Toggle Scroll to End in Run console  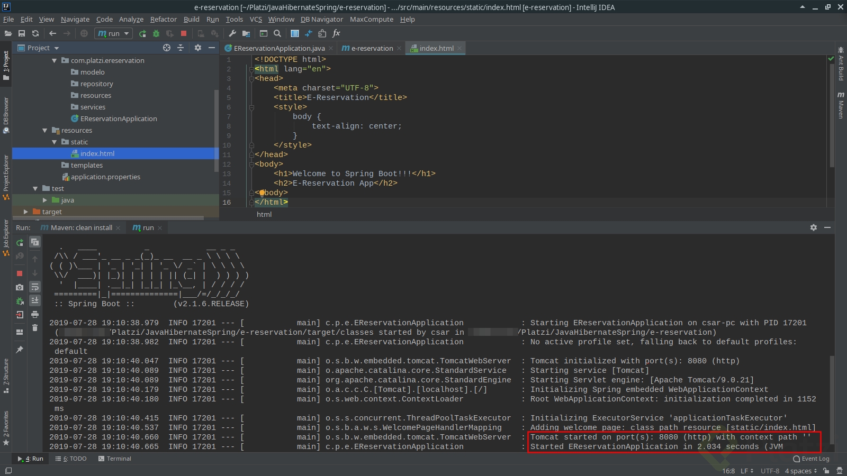[35, 300]
